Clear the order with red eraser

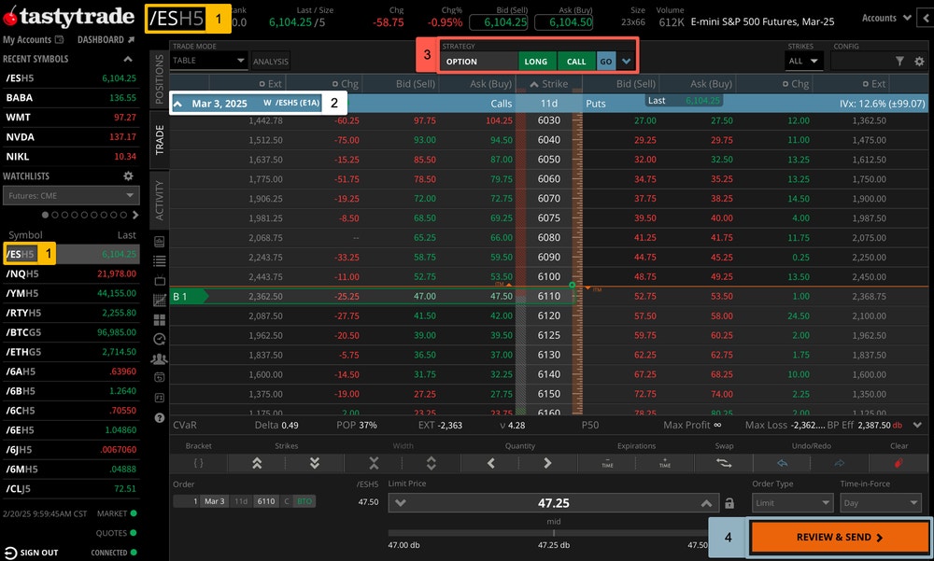coord(899,463)
